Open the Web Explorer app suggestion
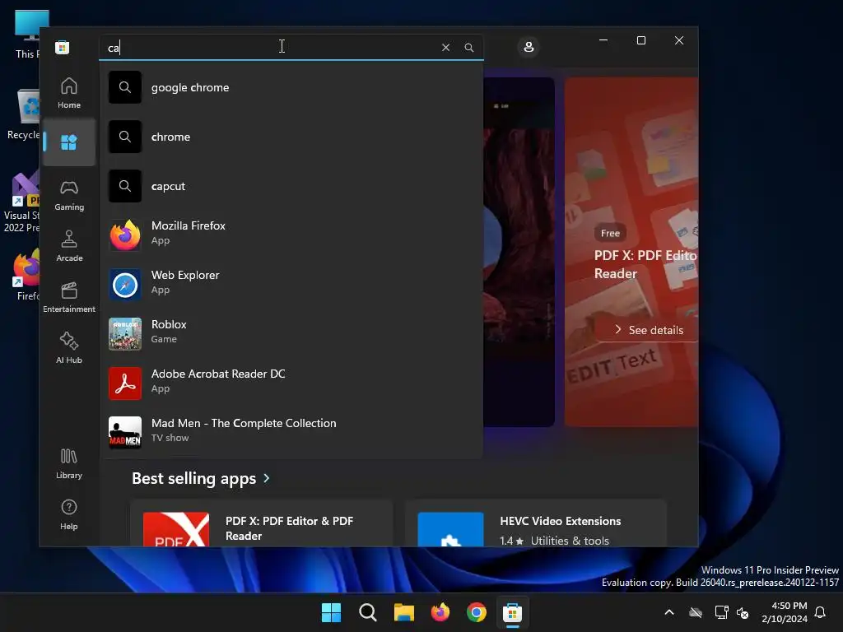The width and height of the screenshot is (843, 632). [x=291, y=284]
